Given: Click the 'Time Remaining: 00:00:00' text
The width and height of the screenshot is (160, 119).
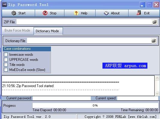Looking at the screenshot, I should [x=140, y=110].
